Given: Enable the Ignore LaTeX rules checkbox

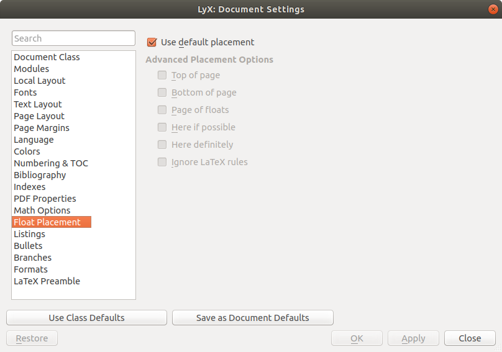Looking at the screenshot, I should pyautogui.click(x=162, y=162).
